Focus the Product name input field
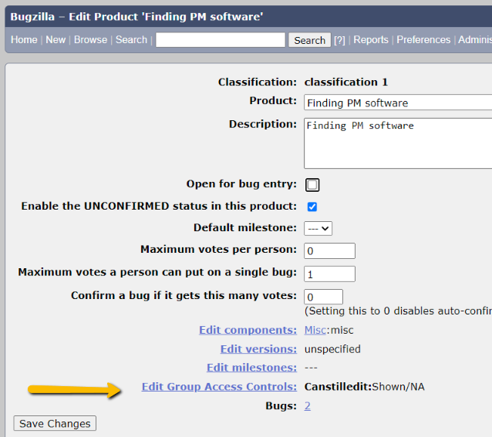 (398, 103)
